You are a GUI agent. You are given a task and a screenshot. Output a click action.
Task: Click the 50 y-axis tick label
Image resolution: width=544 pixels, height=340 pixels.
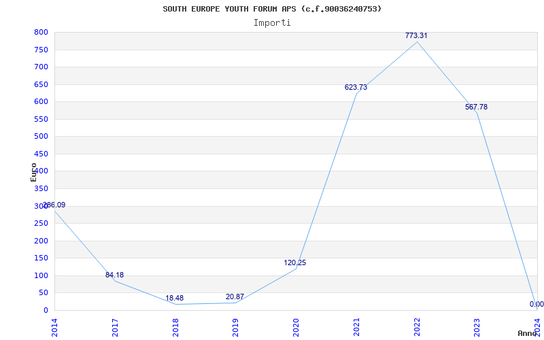click(43, 293)
